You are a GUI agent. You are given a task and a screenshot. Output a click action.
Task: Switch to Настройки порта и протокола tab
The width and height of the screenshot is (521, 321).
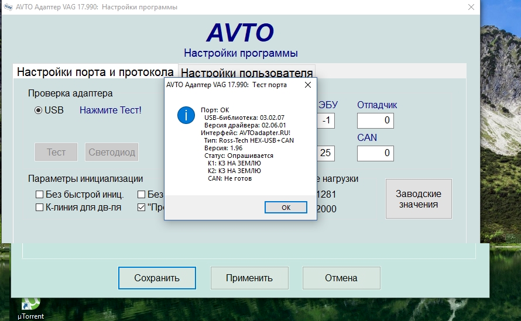pyautogui.click(x=95, y=72)
